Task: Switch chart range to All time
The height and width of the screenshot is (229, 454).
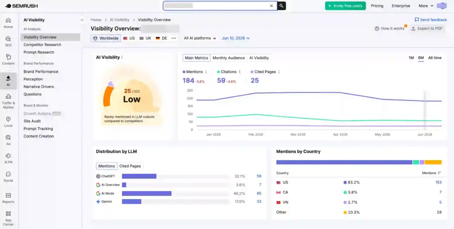Action: pyautogui.click(x=435, y=58)
